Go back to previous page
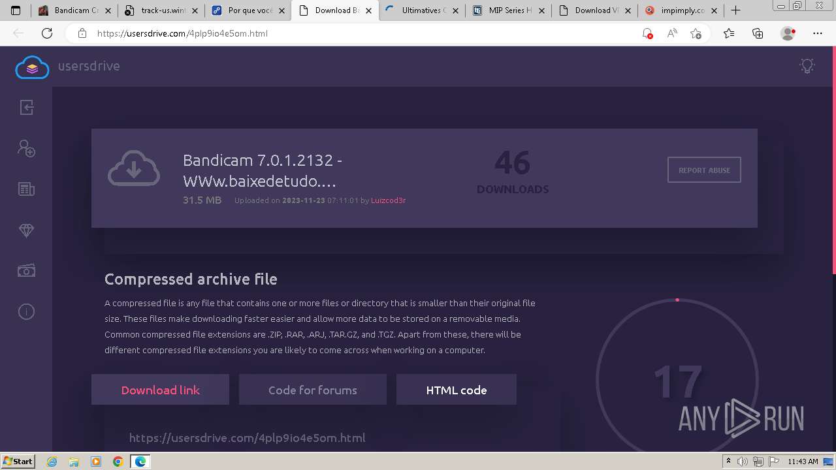 tap(18, 33)
